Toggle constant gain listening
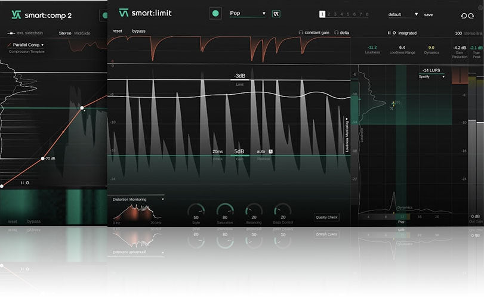484x298 pixels. click(314, 32)
